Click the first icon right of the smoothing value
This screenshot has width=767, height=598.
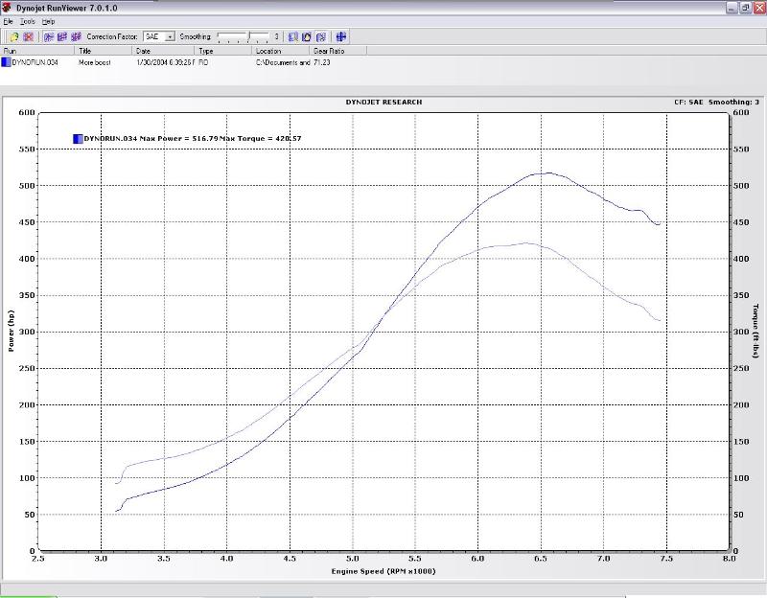293,36
